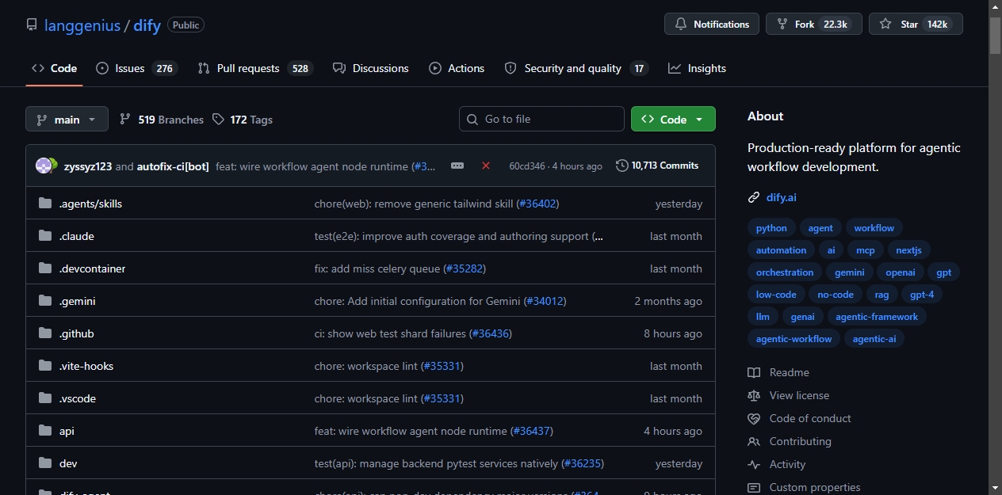The image size is (1002, 495).
Task: Click the low-code topic tag
Action: point(776,295)
